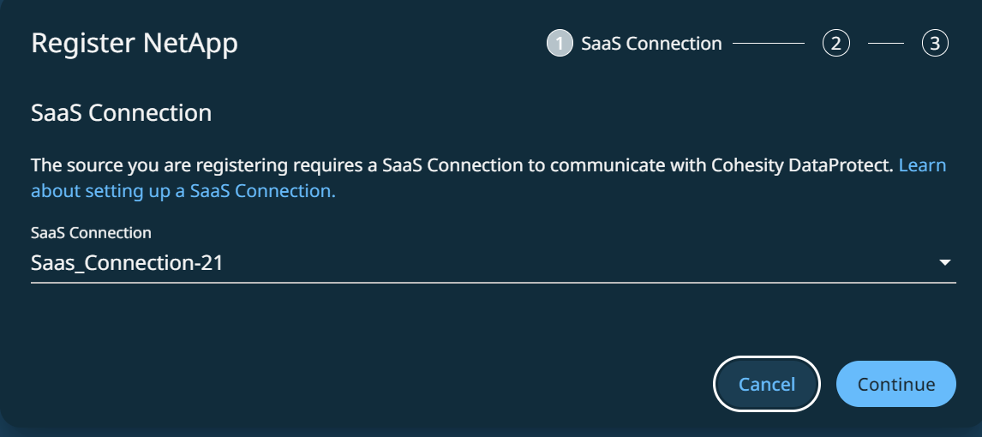
Task: Click the 'Register NetApp' dialog title
Action: point(135,43)
